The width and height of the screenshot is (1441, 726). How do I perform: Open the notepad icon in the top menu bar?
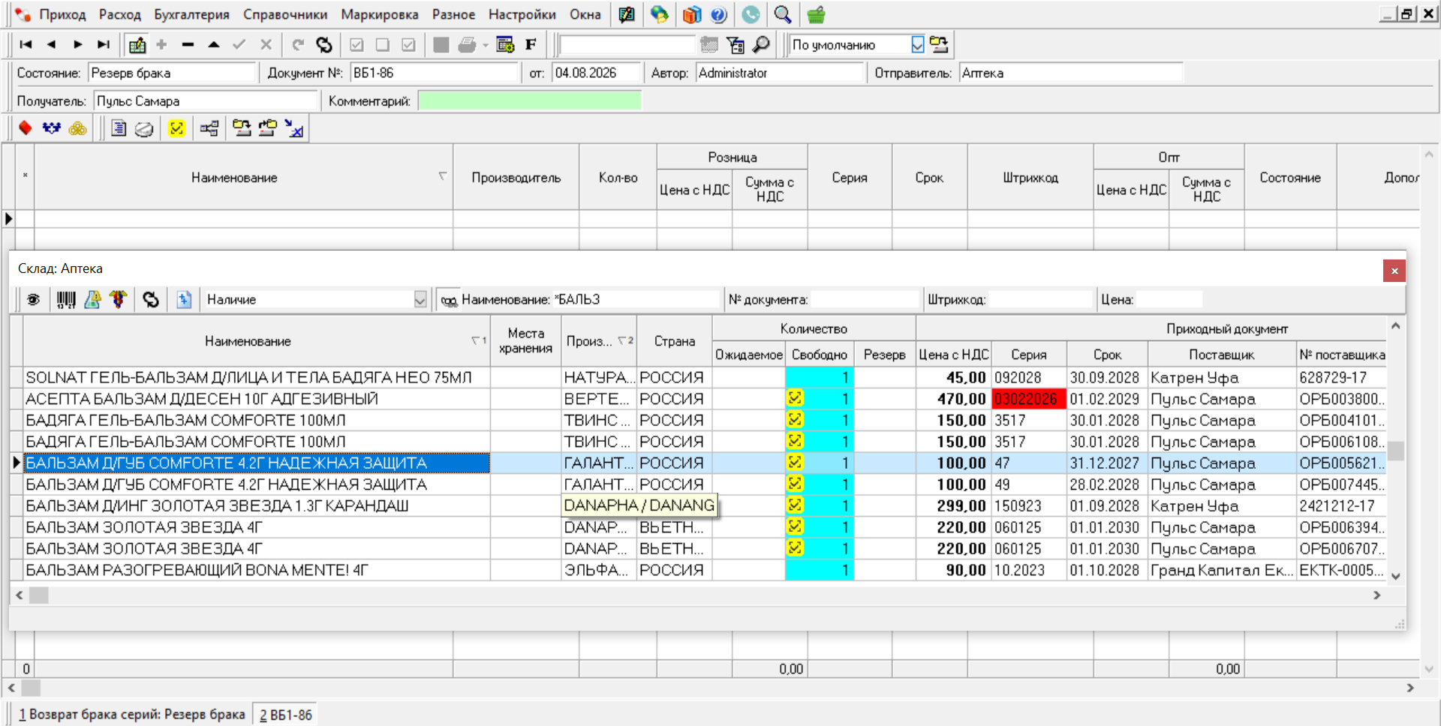coord(627,14)
